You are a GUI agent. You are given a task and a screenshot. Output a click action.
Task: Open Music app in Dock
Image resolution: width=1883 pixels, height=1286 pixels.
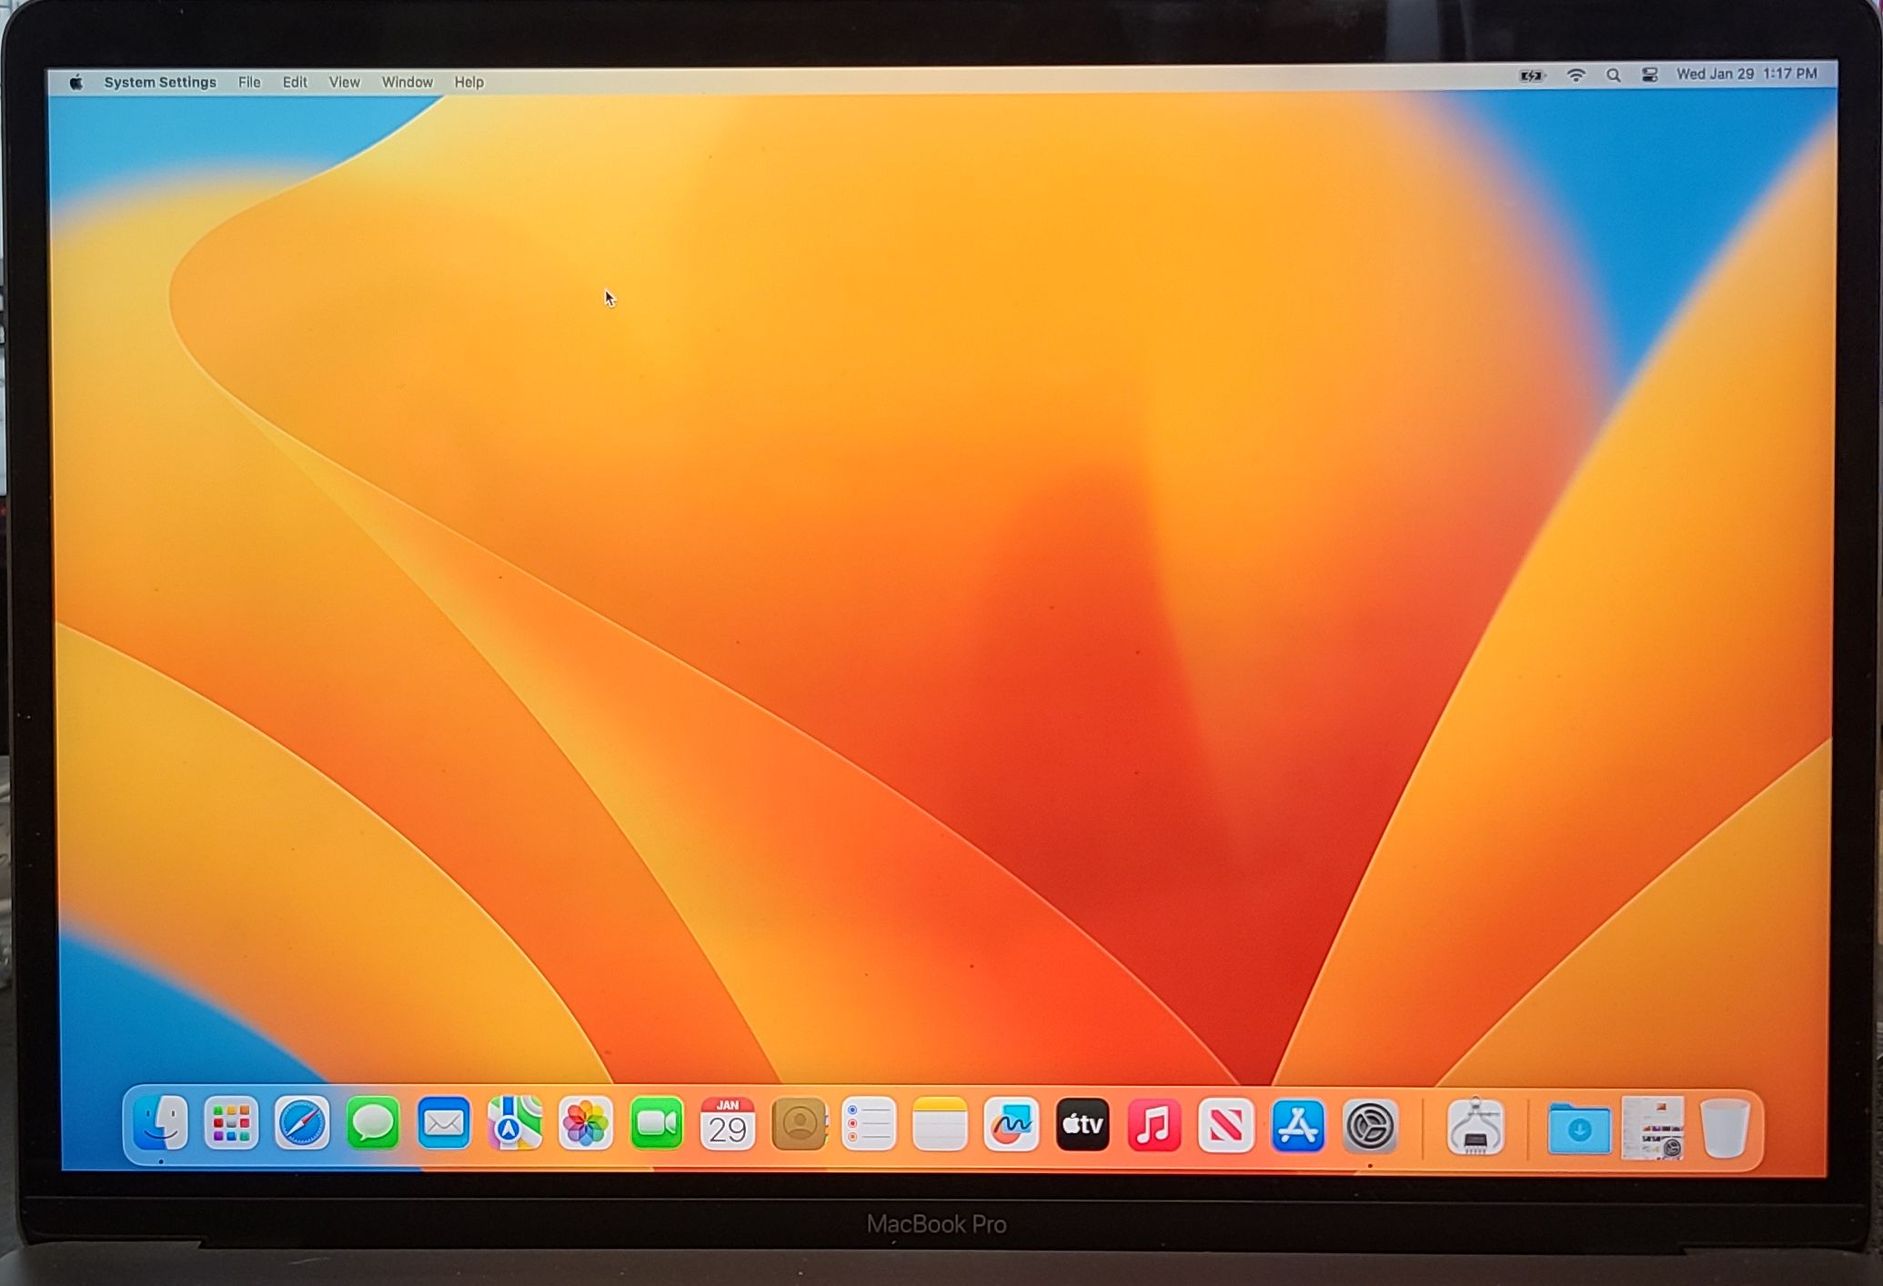(x=1154, y=1126)
